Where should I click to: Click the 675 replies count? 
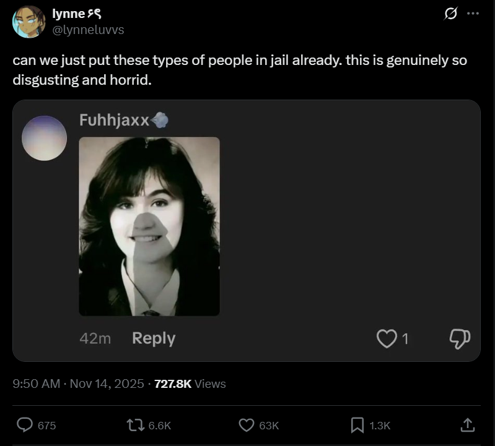47,426
